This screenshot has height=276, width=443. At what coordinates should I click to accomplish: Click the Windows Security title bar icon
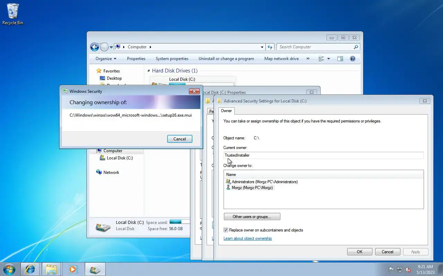click(65, 91)
